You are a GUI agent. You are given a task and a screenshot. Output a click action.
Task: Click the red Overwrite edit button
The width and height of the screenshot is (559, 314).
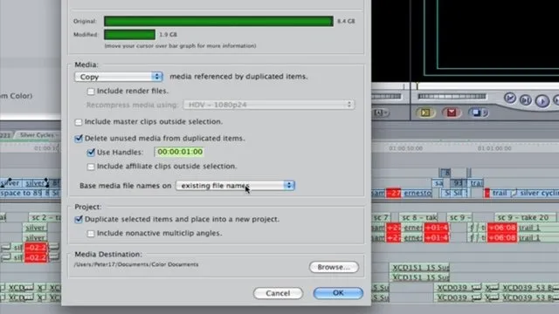tap(452, 113)
